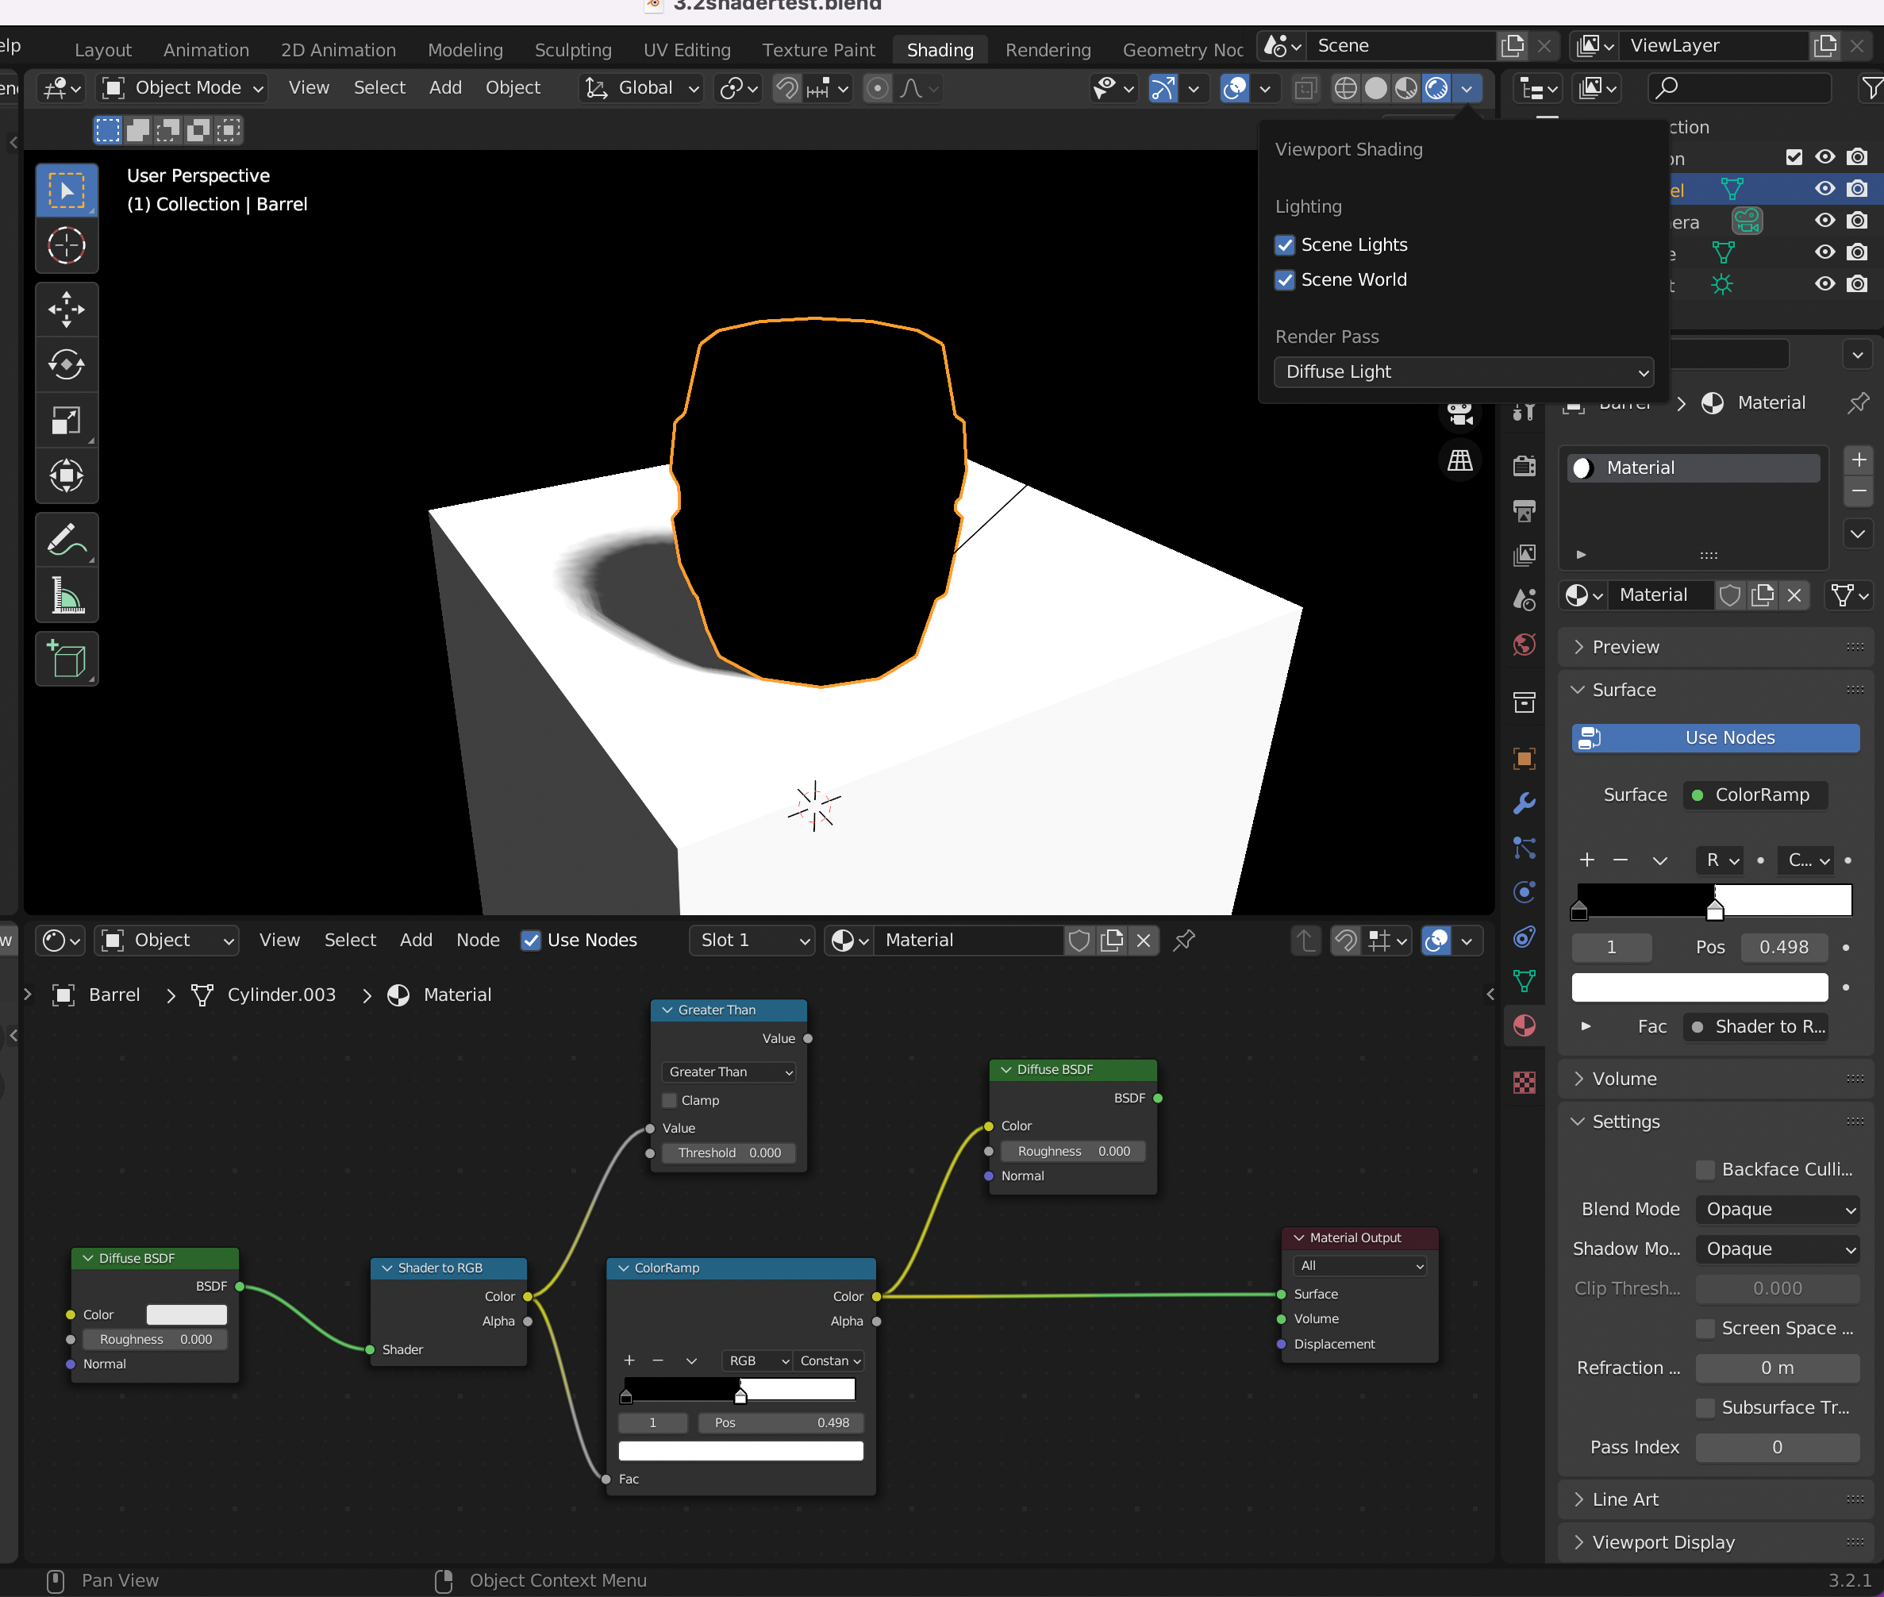Click ColorRamp node stop color swatch
The image size is (1884, 1597).
(x=740, y=1451)
